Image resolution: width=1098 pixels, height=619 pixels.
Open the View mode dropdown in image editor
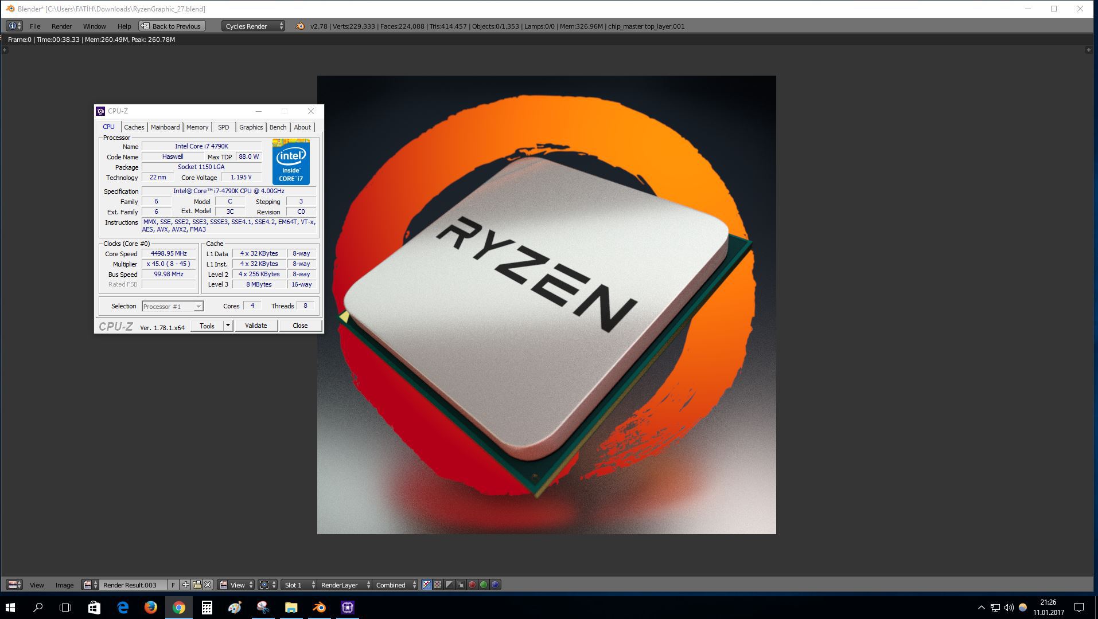tap(236, 585)
